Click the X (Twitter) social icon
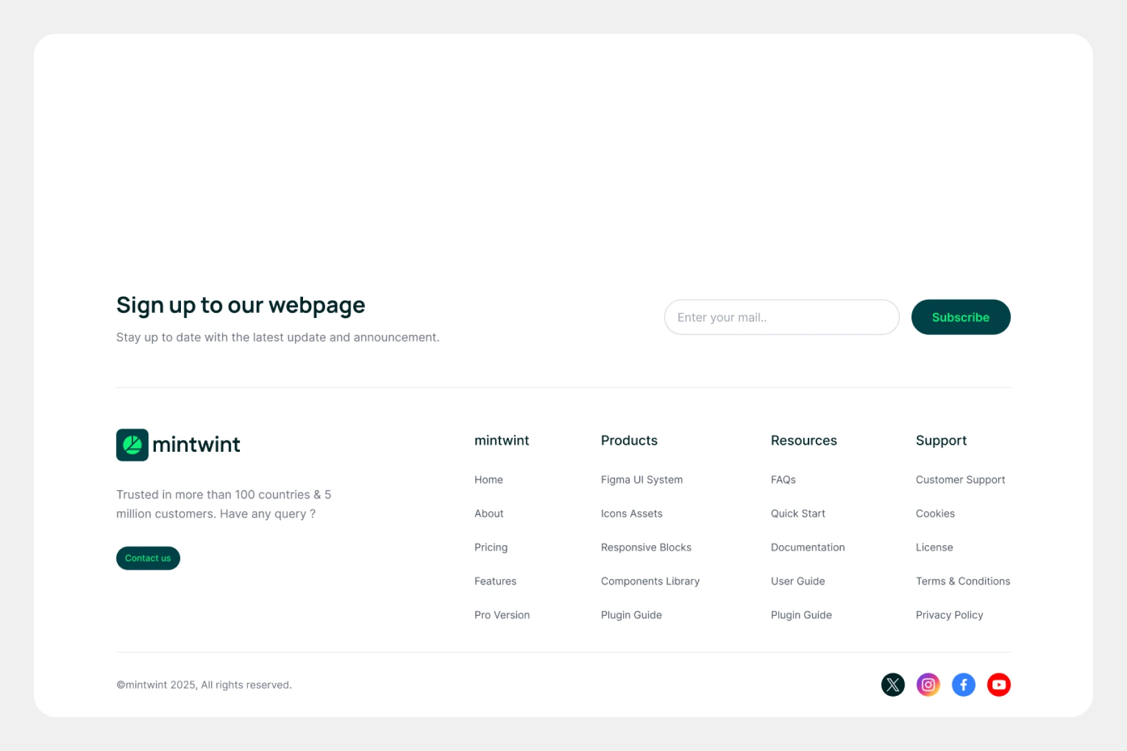 pyautogui.click(x=892, y=685)
